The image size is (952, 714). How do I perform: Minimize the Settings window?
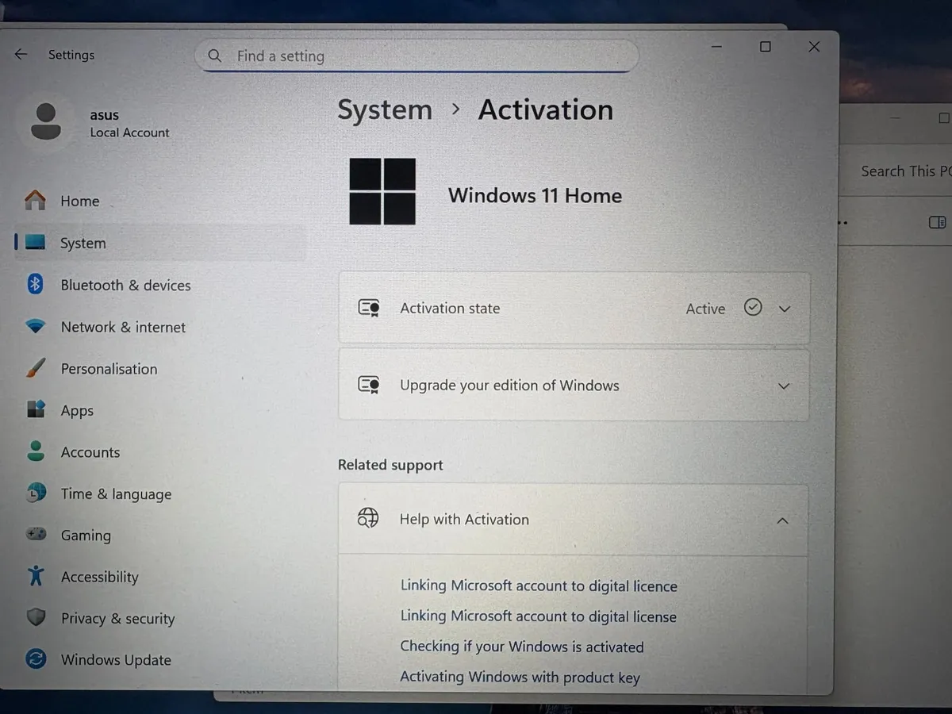coord(717,48)
